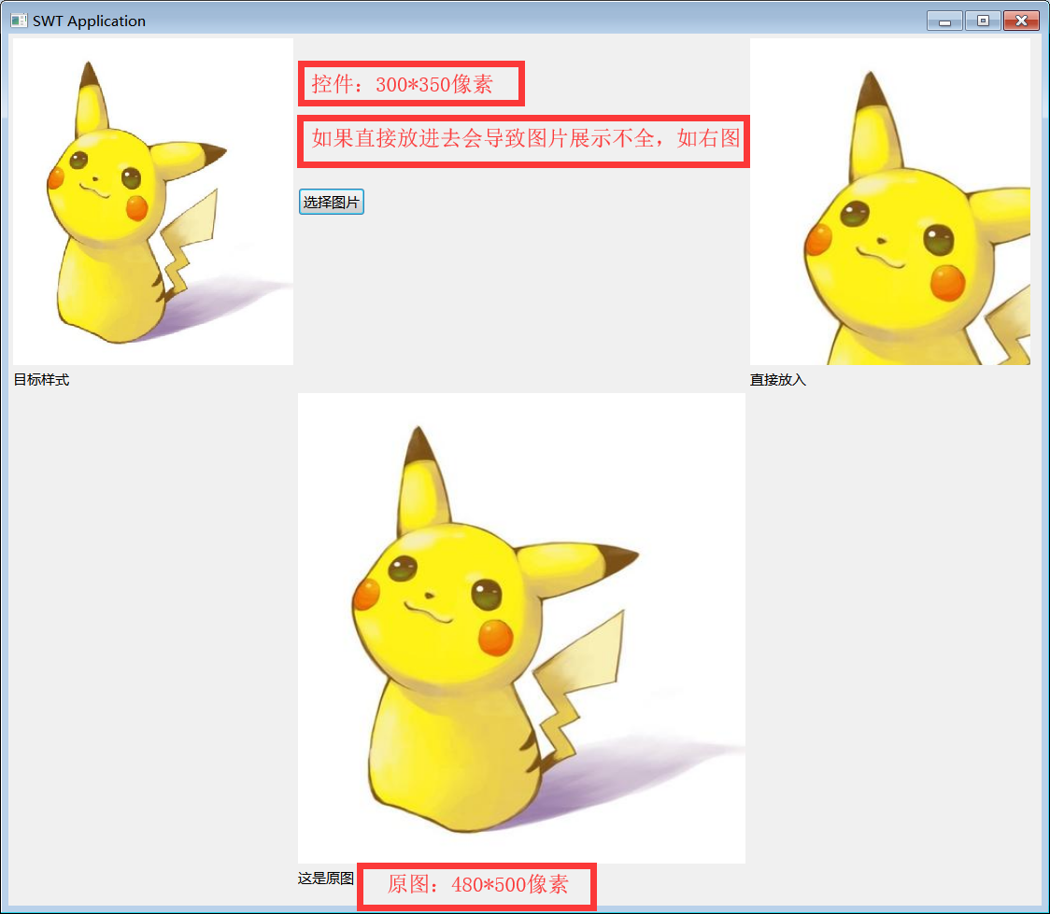Click the 直接放入 label
Image resolution: width=1050 pixels, height=914 pixels.
[778, 380]
